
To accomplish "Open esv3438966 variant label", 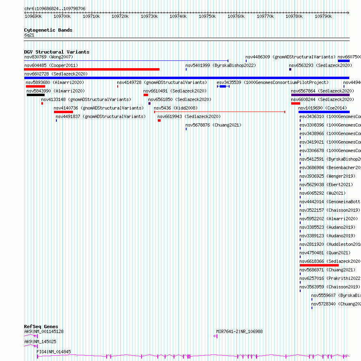I will coord(330,133).
